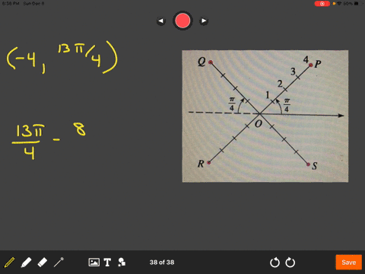Select the polar coordinates diagram image
Screen dimensions: 365x274
[265, 116]
